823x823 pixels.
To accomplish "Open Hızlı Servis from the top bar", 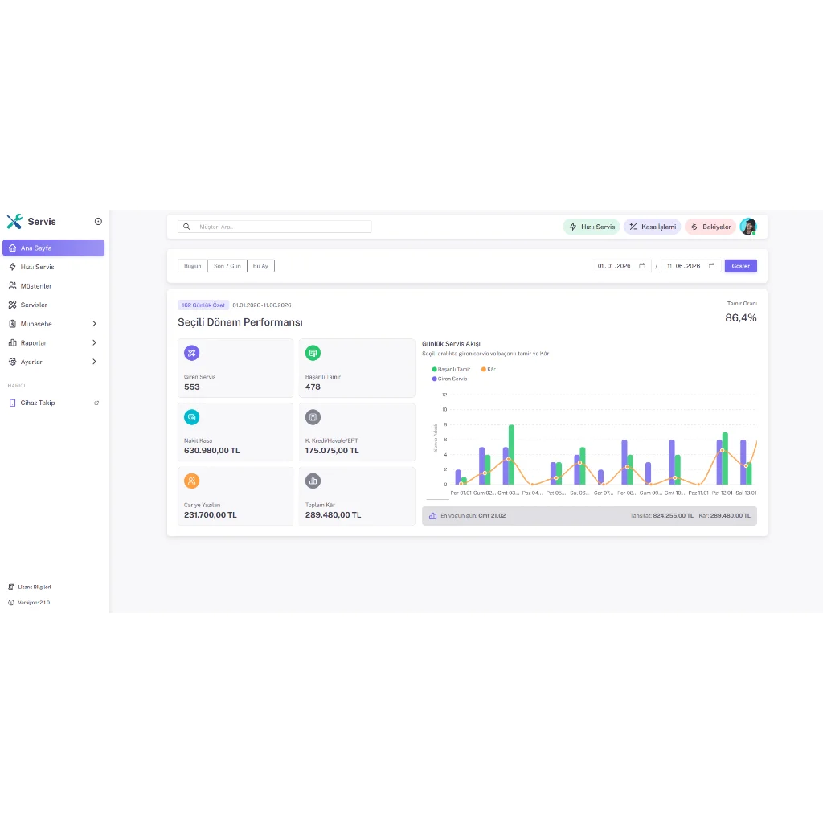I will [x=592, y=227].
